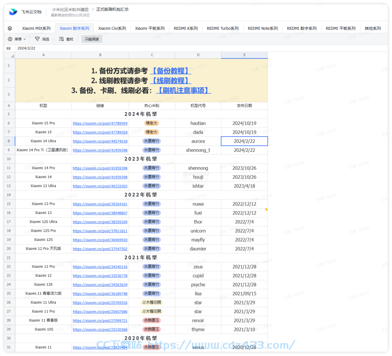Select the thyme codename cell

point(198,329)
